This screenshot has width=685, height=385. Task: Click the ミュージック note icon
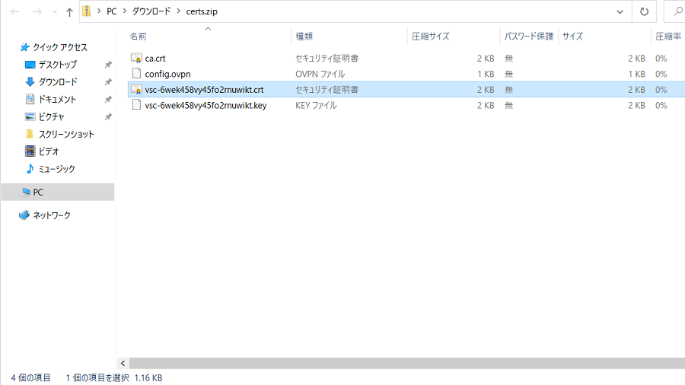(x=30, y=168)
